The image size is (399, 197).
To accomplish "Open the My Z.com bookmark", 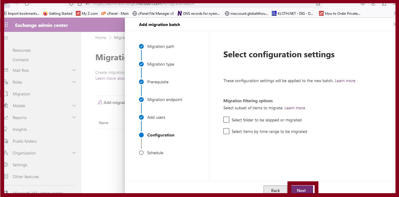I will click(x=87, y=13).
